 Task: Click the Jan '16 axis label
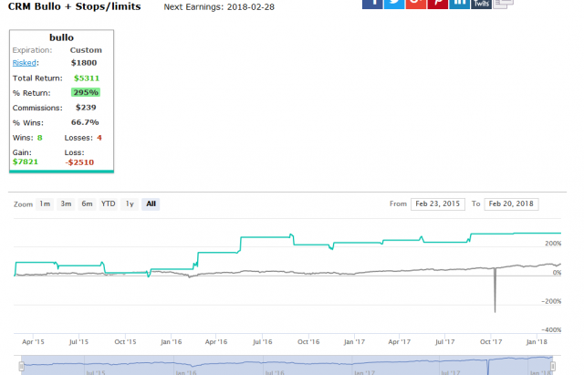(171, 342)
